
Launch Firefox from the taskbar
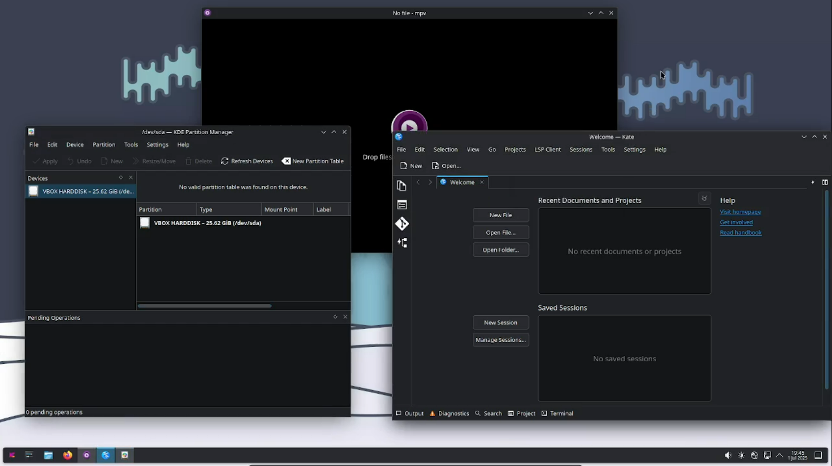68,455
